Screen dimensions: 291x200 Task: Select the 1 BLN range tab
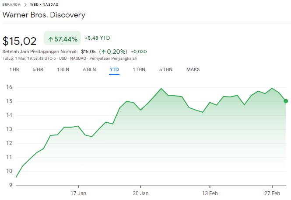click(x=63, y=69)
